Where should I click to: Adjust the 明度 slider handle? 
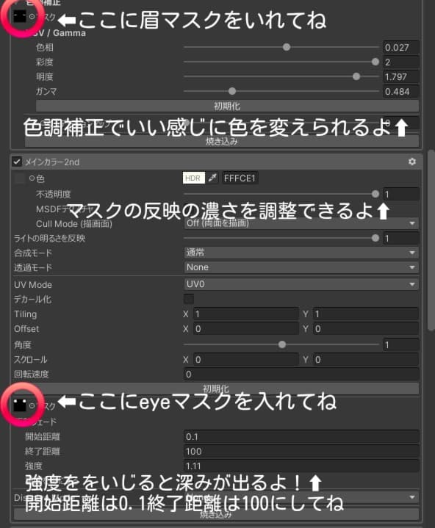(x=356, y=76)
